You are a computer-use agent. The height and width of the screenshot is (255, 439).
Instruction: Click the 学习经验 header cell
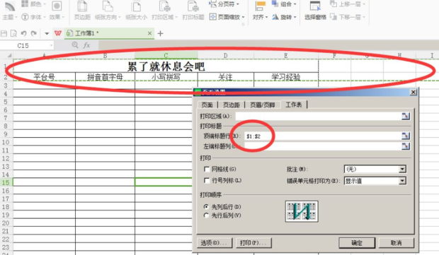(286, 77)
